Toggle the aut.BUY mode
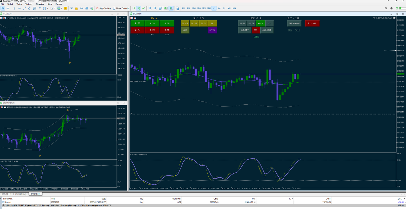This screenshot has height=209, width=406. 244,30
